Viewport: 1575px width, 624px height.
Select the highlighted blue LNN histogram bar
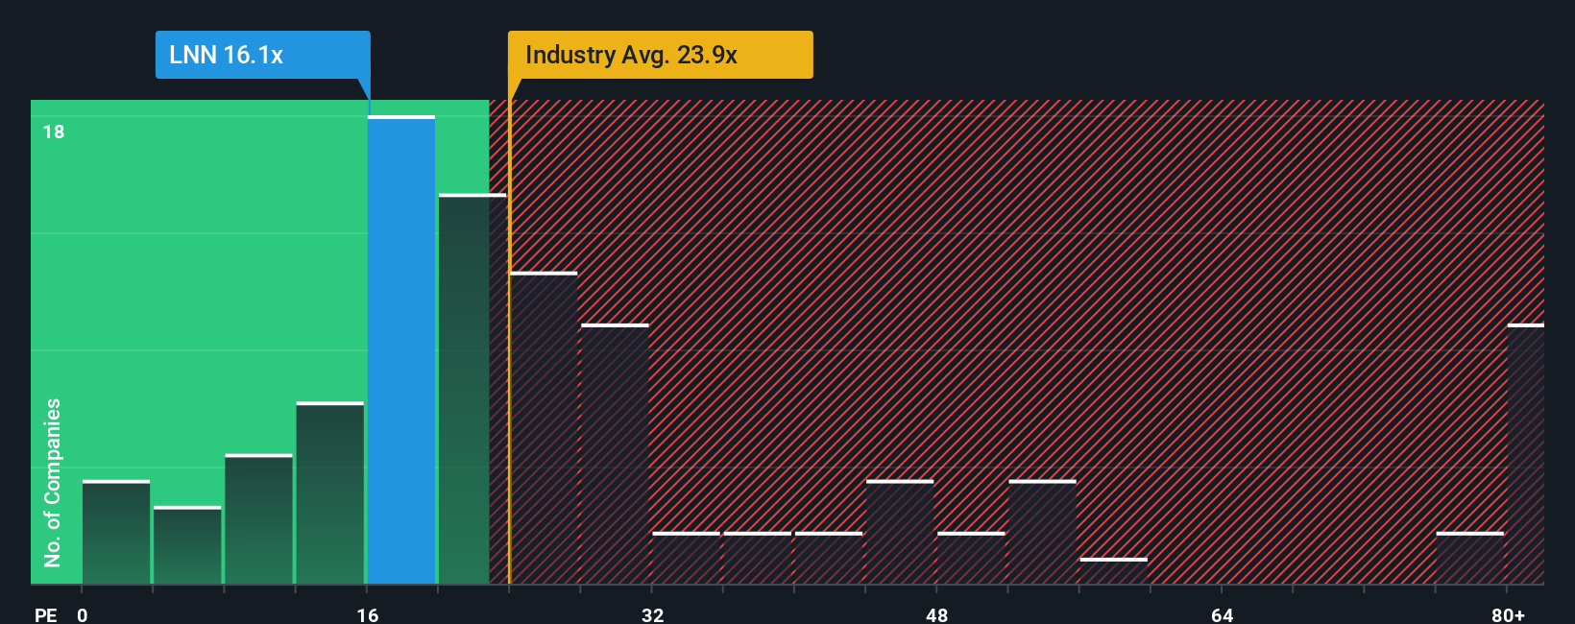(401, 349)
